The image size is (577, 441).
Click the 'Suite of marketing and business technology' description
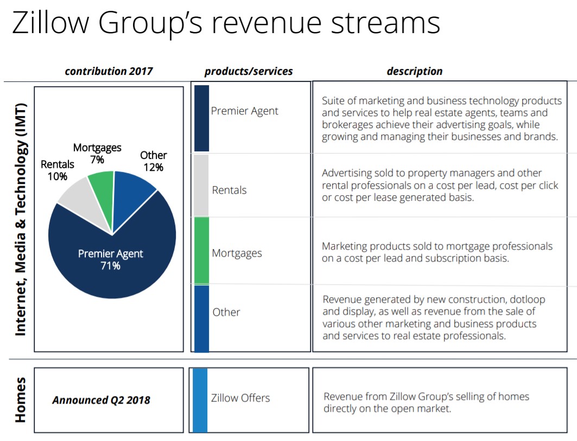pyautogui.click(x=442, y=118)
